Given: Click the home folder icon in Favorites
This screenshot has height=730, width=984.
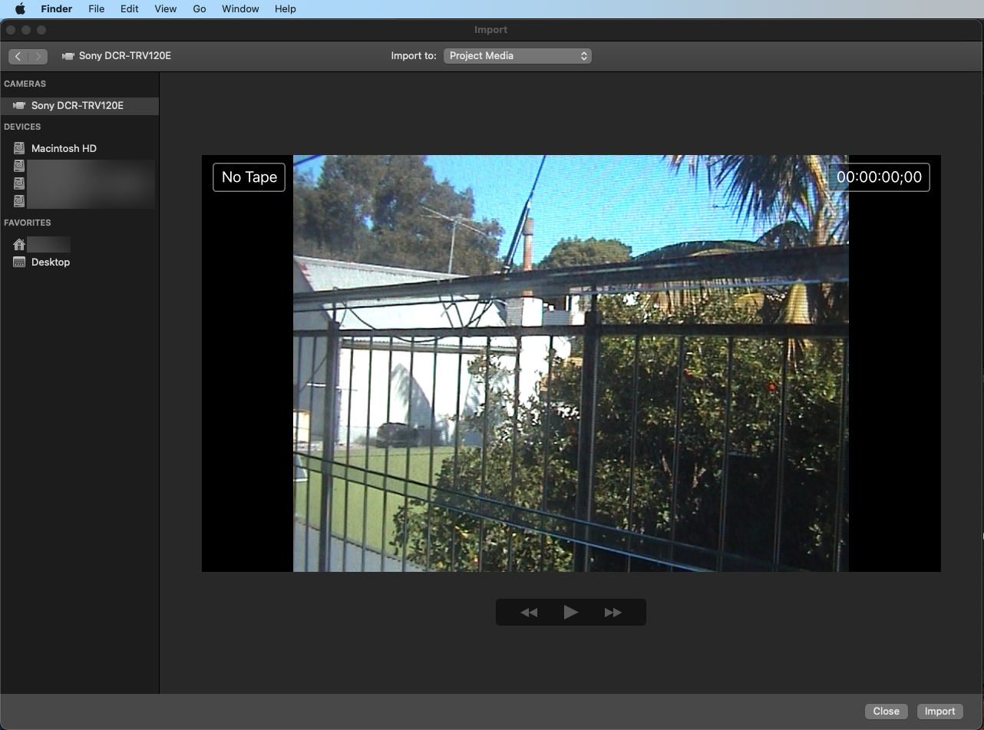Looking at the screenshot, I should click(x=19, y=245).
